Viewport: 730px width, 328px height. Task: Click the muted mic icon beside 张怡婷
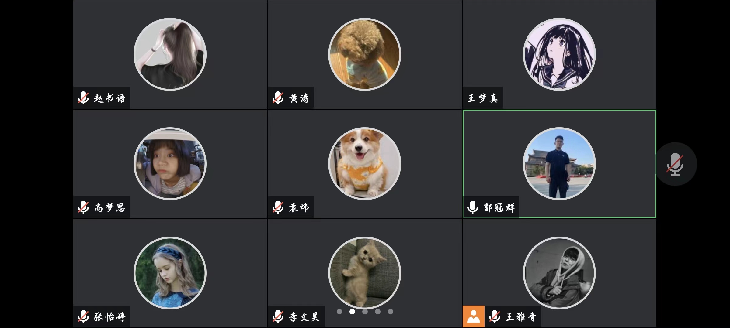[83, 316]
